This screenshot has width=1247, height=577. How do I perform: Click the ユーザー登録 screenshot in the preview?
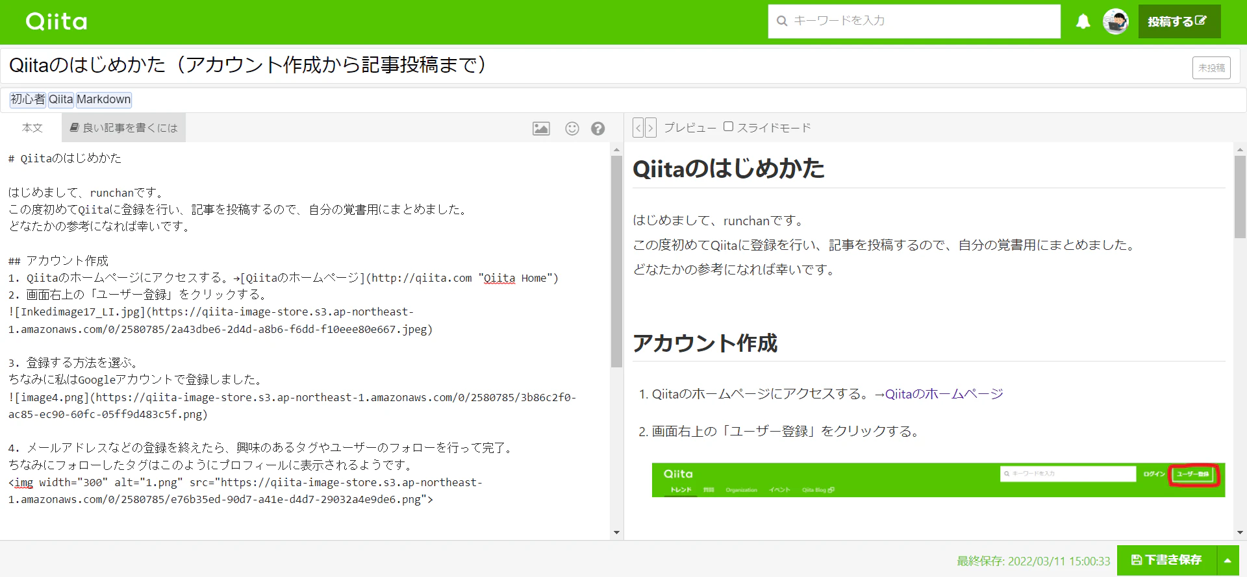pos(938,480)
